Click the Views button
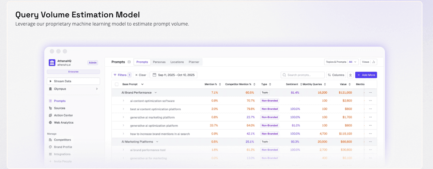This screenshot has width=433, height=169. point(369,62)
